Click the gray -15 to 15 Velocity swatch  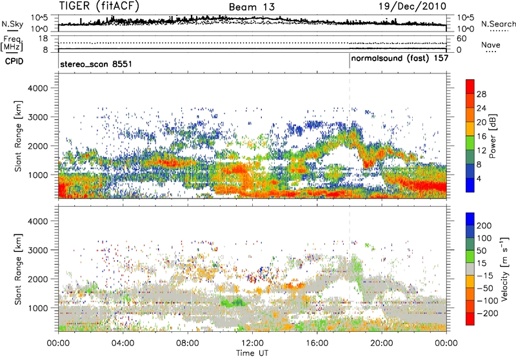470,269
